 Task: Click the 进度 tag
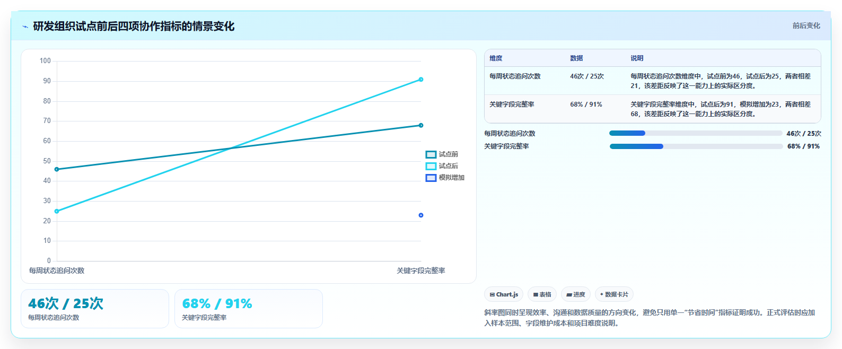pyautogui.click(x=575, y=294)
